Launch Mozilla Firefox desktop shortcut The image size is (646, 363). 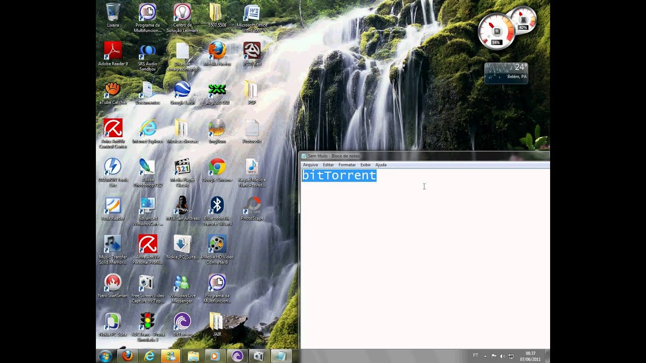[217, 54]
